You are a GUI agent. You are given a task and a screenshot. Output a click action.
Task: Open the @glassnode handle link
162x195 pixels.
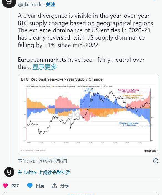point(30,5)
